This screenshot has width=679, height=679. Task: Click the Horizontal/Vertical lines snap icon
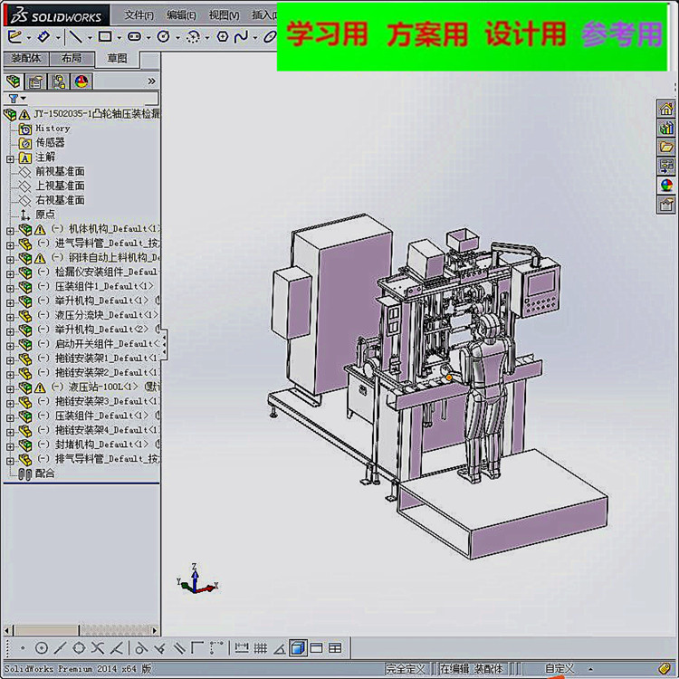pos(197,648)
